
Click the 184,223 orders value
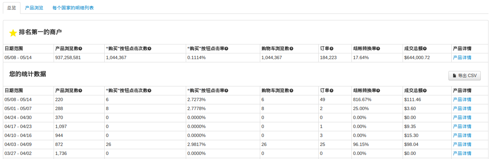click(x=328, y=57)
